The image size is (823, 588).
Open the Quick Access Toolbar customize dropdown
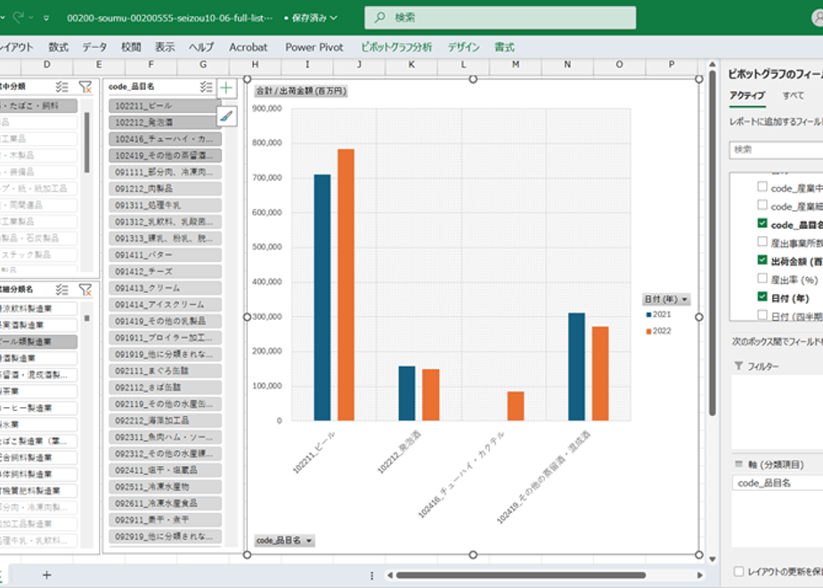(x=46, y=18)
